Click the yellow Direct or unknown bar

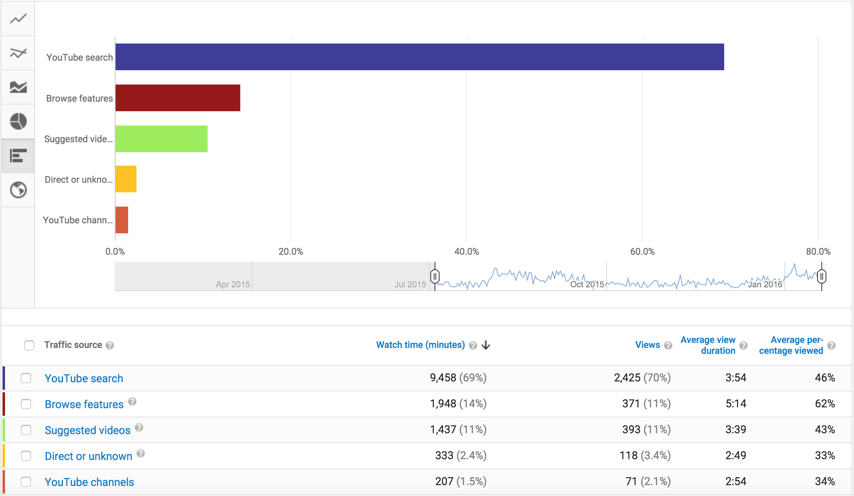pos(126,179)
